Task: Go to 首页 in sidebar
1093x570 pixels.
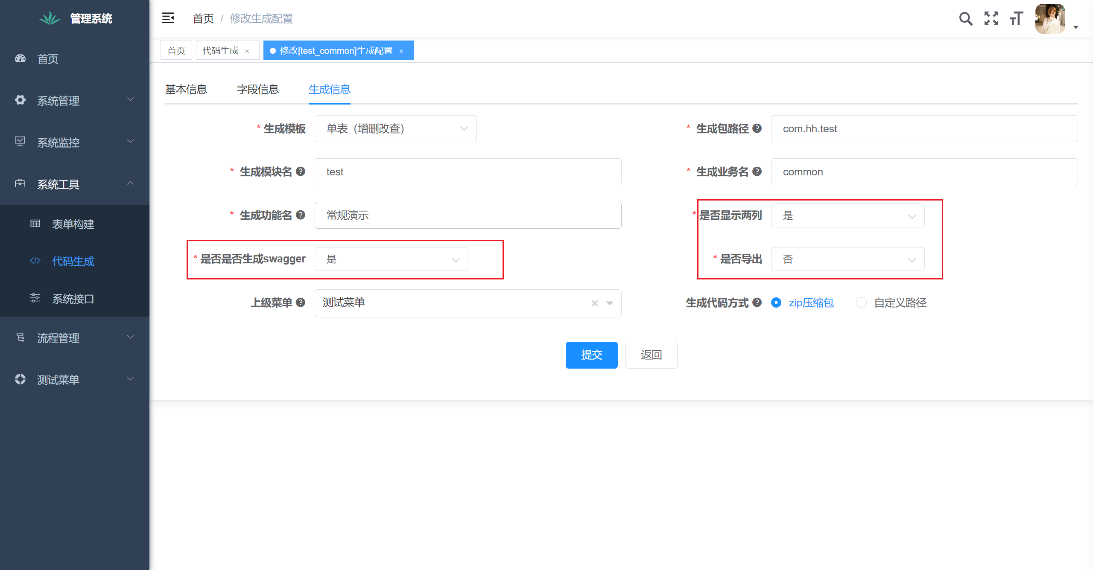Action: (x=75, y=58)
